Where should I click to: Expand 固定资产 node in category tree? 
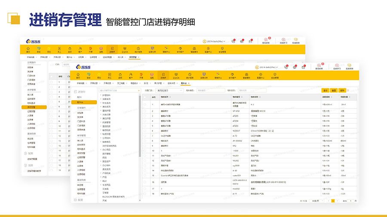(101, 161)
